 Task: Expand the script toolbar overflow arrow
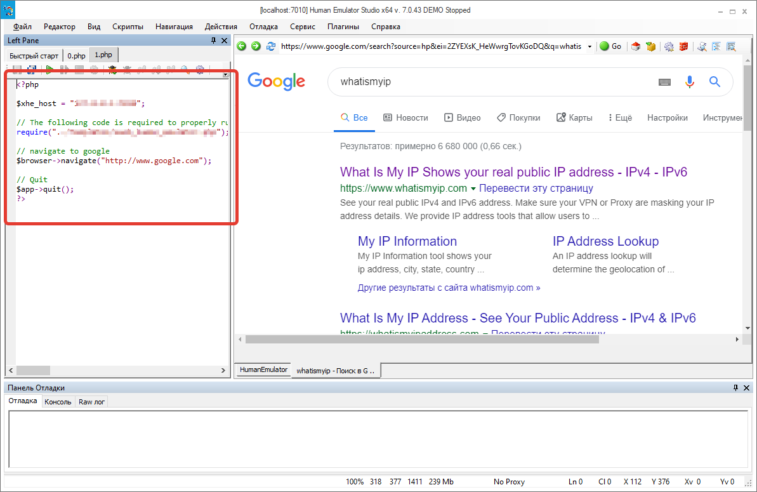click(225, 75)
